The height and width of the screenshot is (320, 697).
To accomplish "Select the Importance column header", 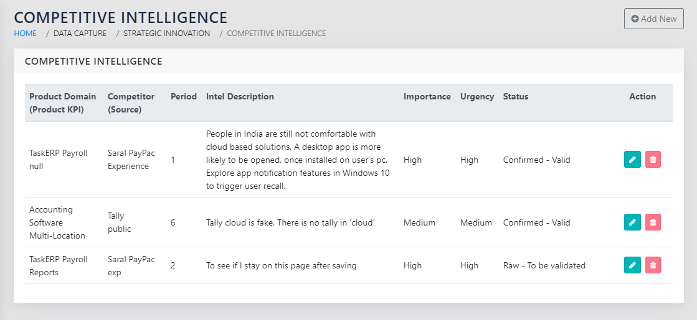I will 427,96.
